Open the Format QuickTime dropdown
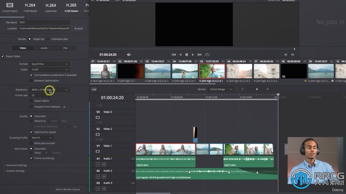Viewport: 346px width, 194px height. [x=49, y=64]
